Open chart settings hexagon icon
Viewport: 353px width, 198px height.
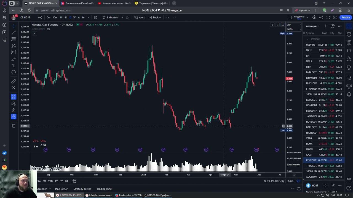pos(321,17)
